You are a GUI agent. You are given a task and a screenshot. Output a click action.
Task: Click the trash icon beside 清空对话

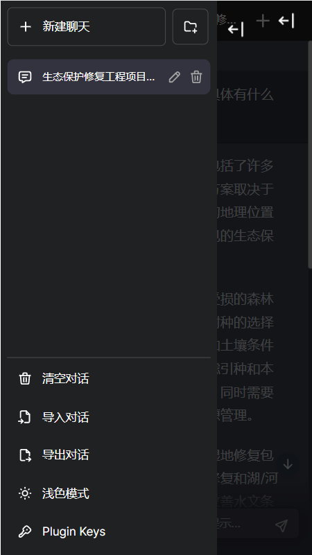point(25,379)
